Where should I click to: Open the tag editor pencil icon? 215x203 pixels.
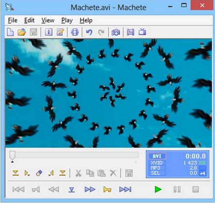(60, 32)
